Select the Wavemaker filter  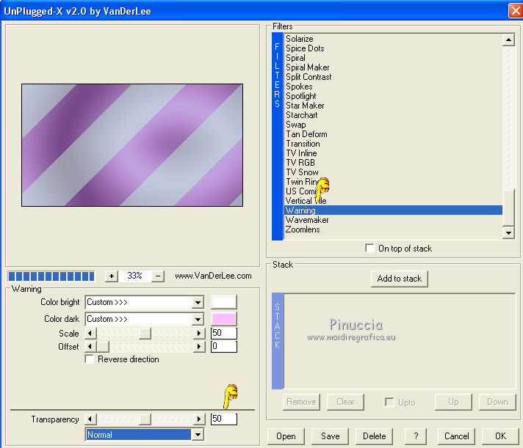tap(307, 220)
